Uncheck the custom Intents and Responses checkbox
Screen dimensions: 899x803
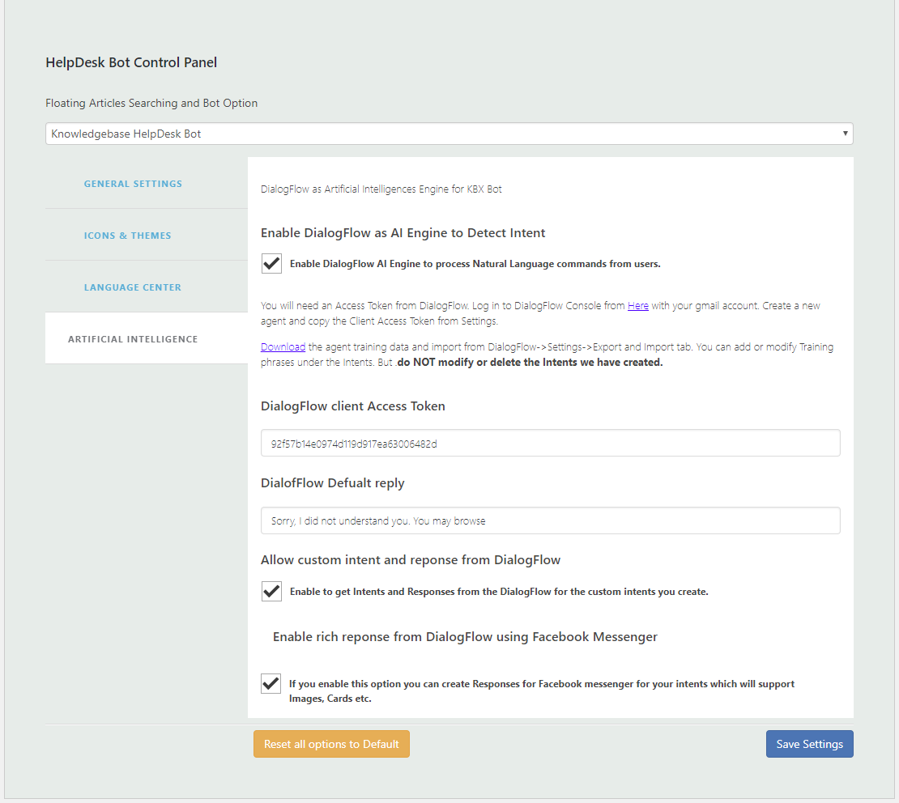click(x=271, y=591)
